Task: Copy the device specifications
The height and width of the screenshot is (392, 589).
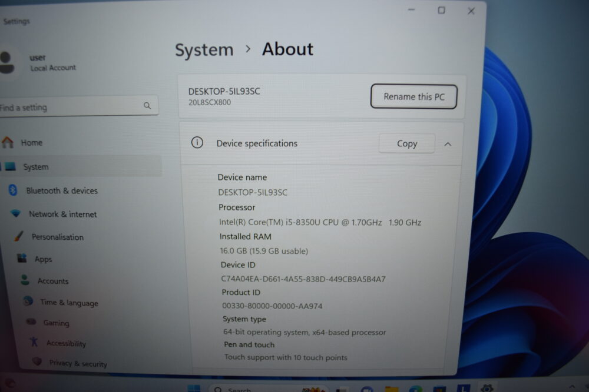Action: tap(407, 143)
